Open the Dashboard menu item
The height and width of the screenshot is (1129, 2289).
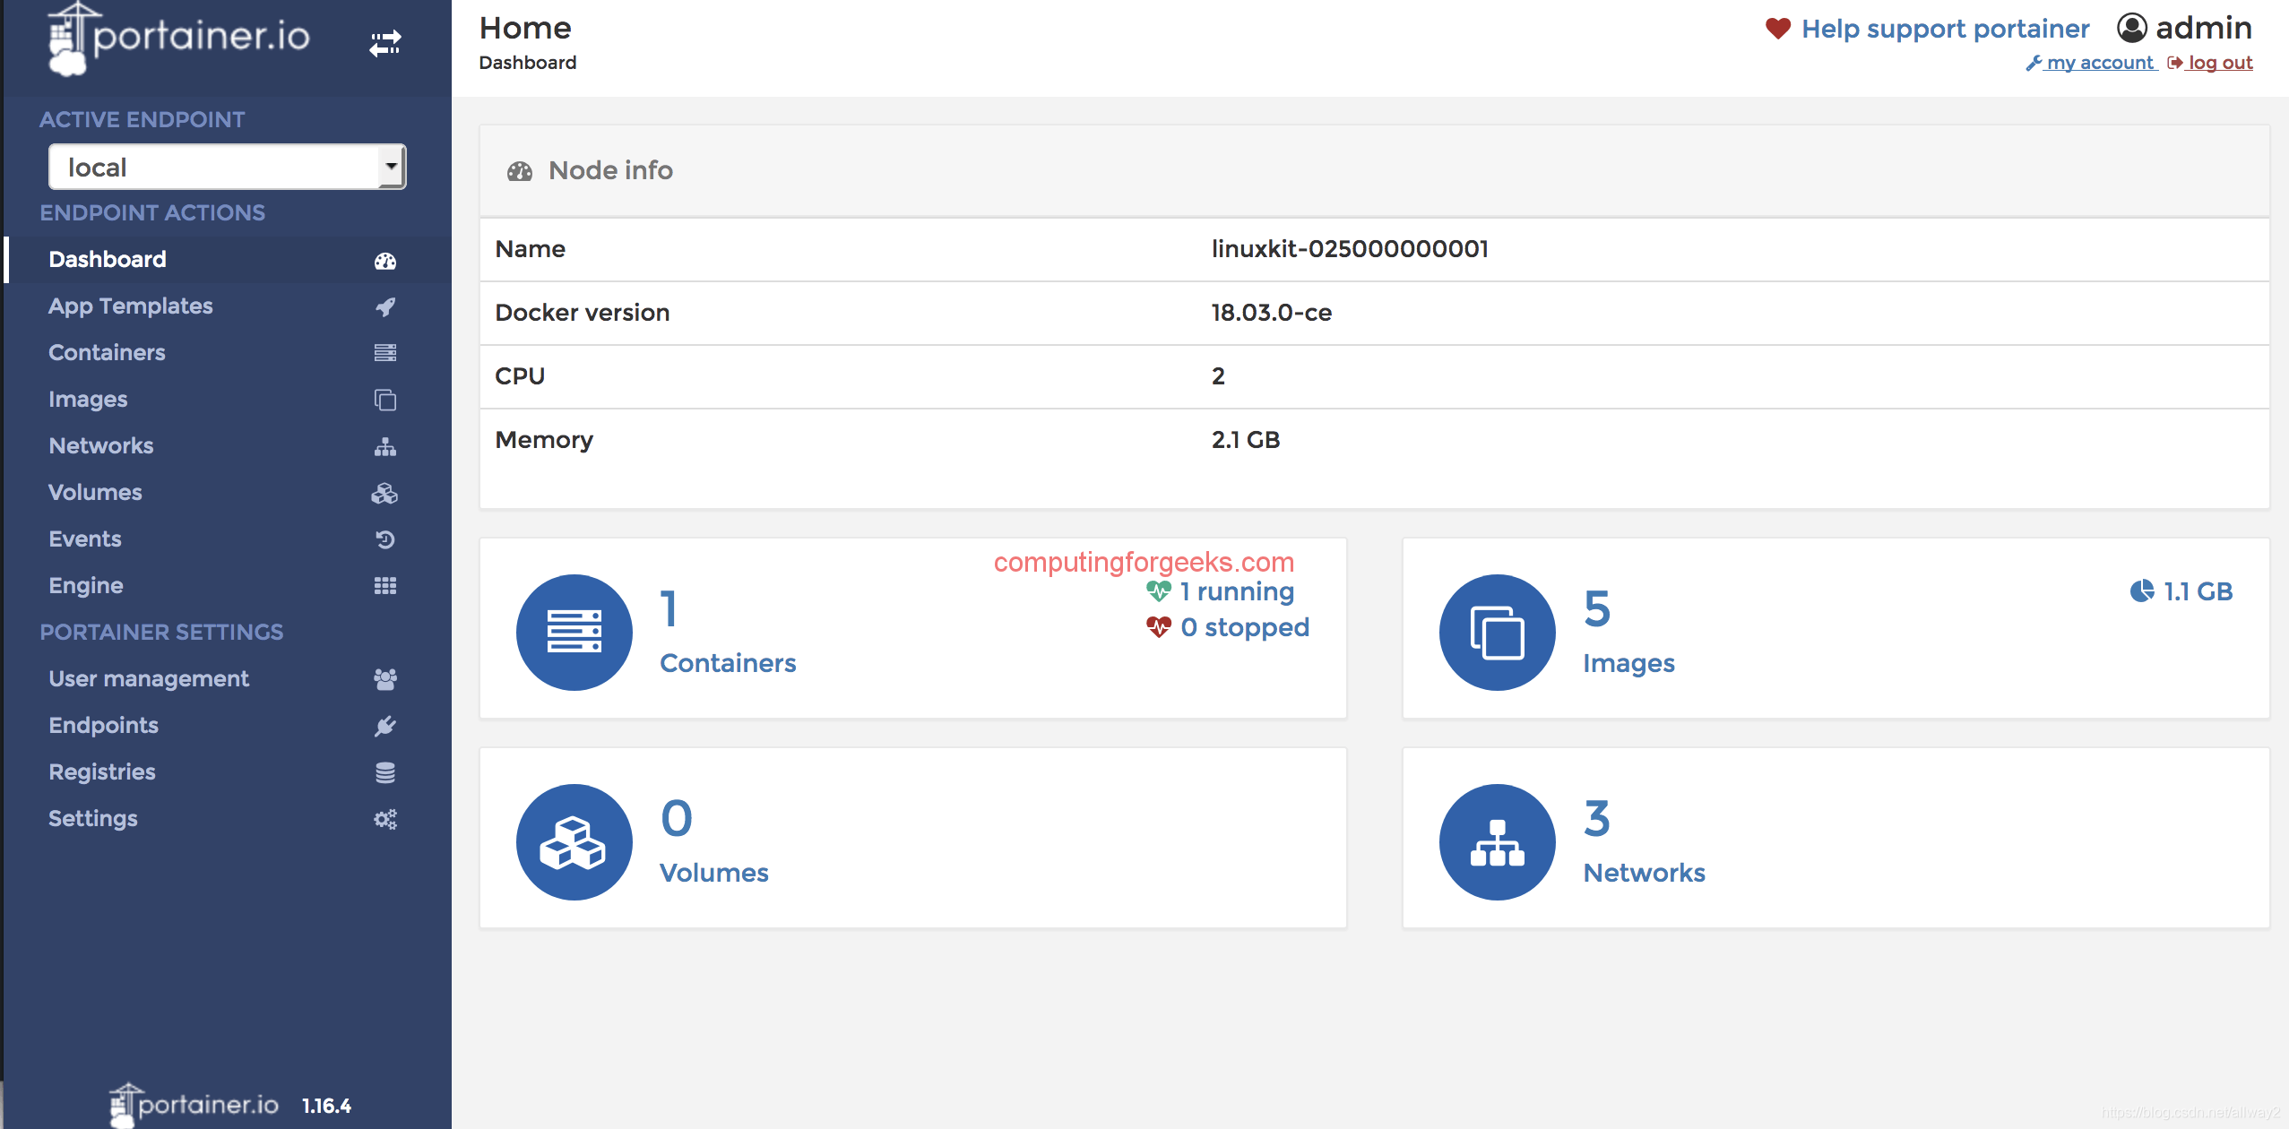[228, 260]
